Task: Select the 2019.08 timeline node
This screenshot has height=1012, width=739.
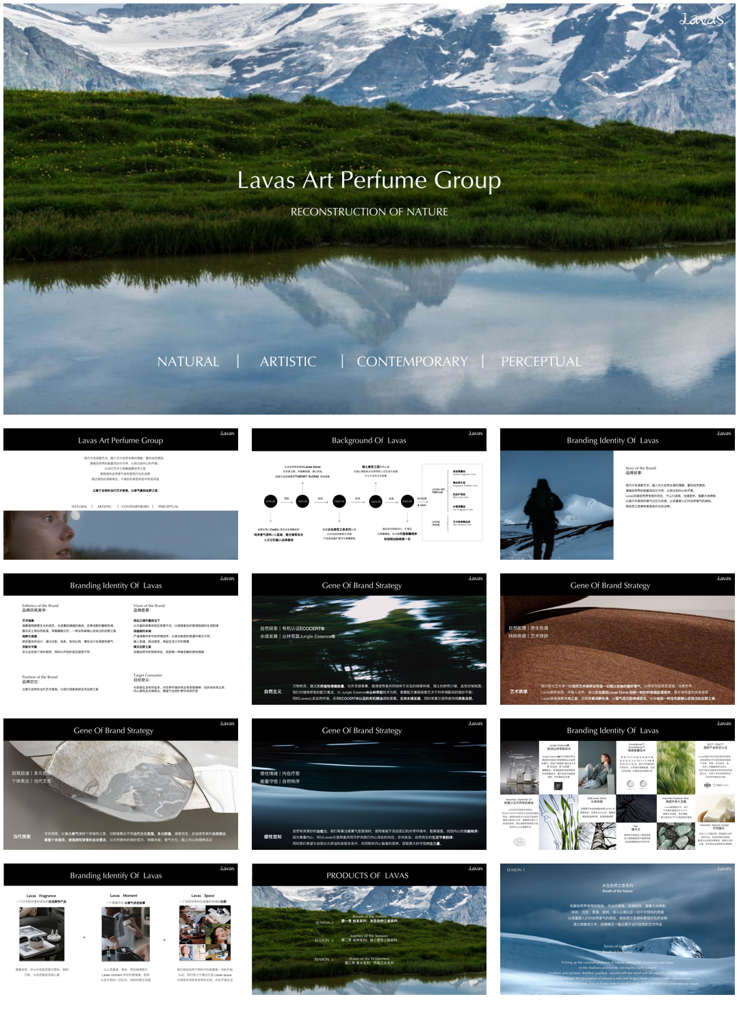Action: [x=270, y=501]
